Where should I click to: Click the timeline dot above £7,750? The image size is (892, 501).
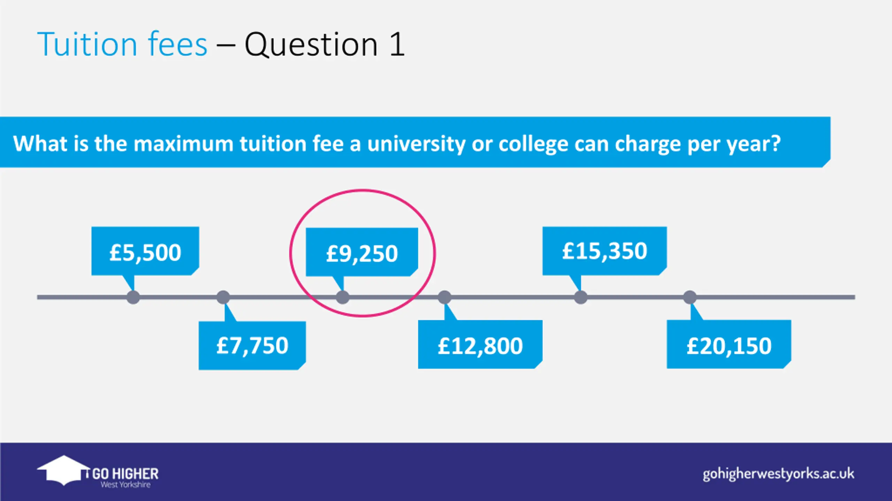(x=223, y=297)
